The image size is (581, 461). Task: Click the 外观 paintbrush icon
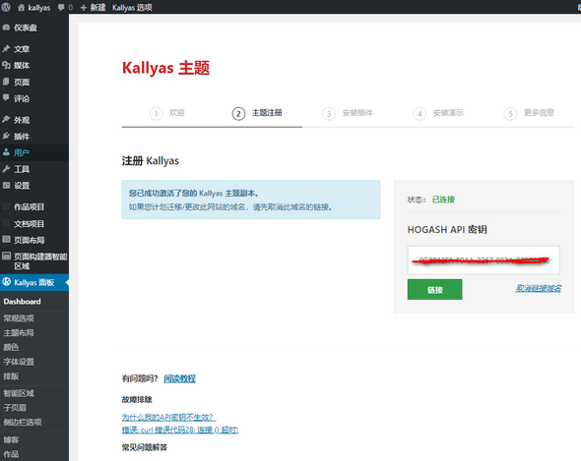[6, 120]
